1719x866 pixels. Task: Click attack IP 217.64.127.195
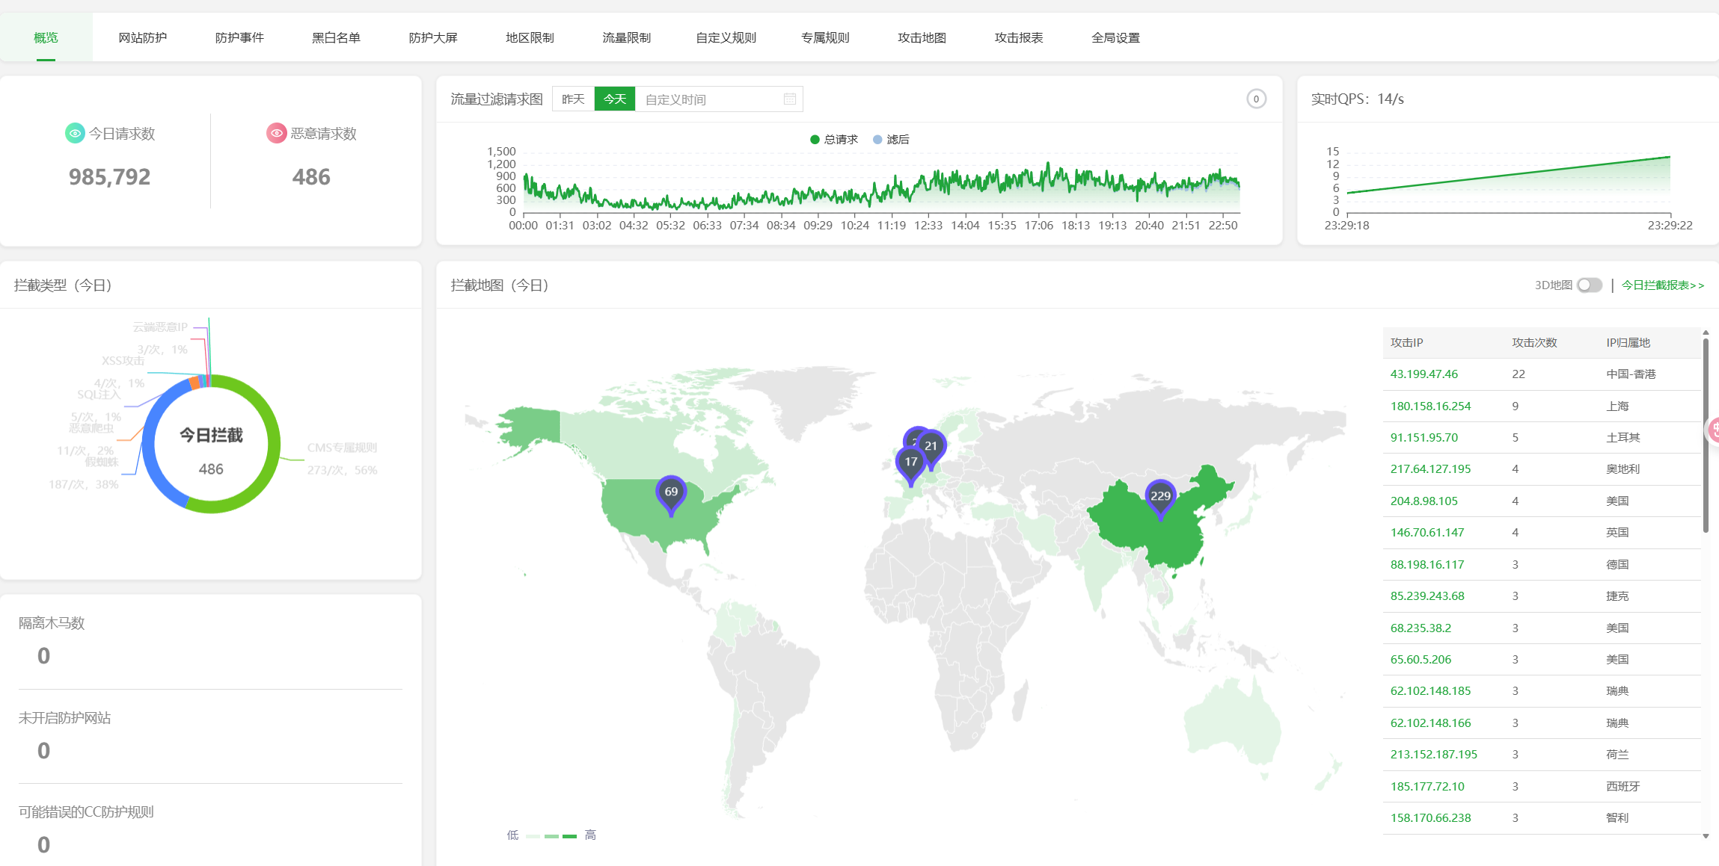click(x=1430, y=469)
